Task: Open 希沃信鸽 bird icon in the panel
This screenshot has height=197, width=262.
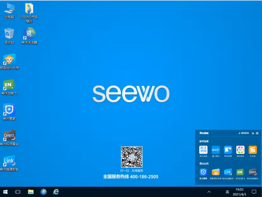Action: (228, 151)
